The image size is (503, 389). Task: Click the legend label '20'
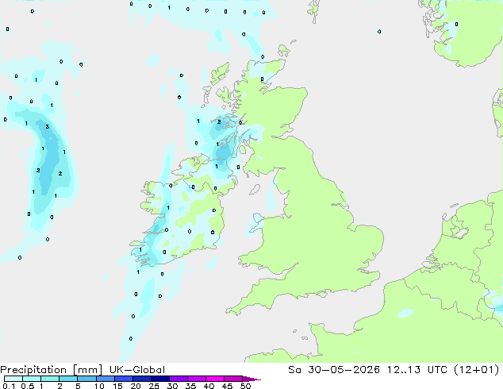pyautogui.click(x=136, y=386)
